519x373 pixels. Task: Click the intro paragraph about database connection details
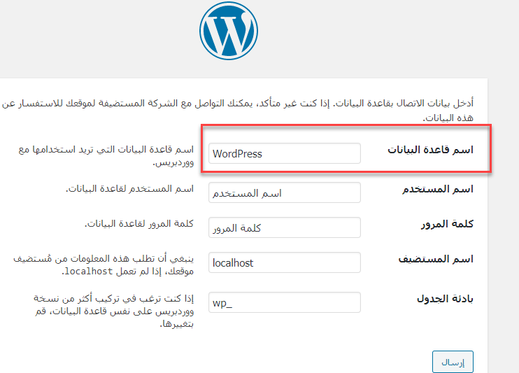click(238, 111)
